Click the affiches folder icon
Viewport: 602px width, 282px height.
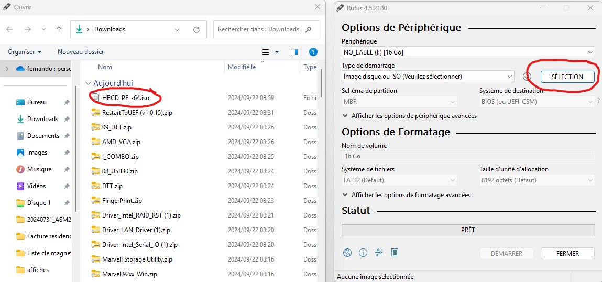coord(20,270)
